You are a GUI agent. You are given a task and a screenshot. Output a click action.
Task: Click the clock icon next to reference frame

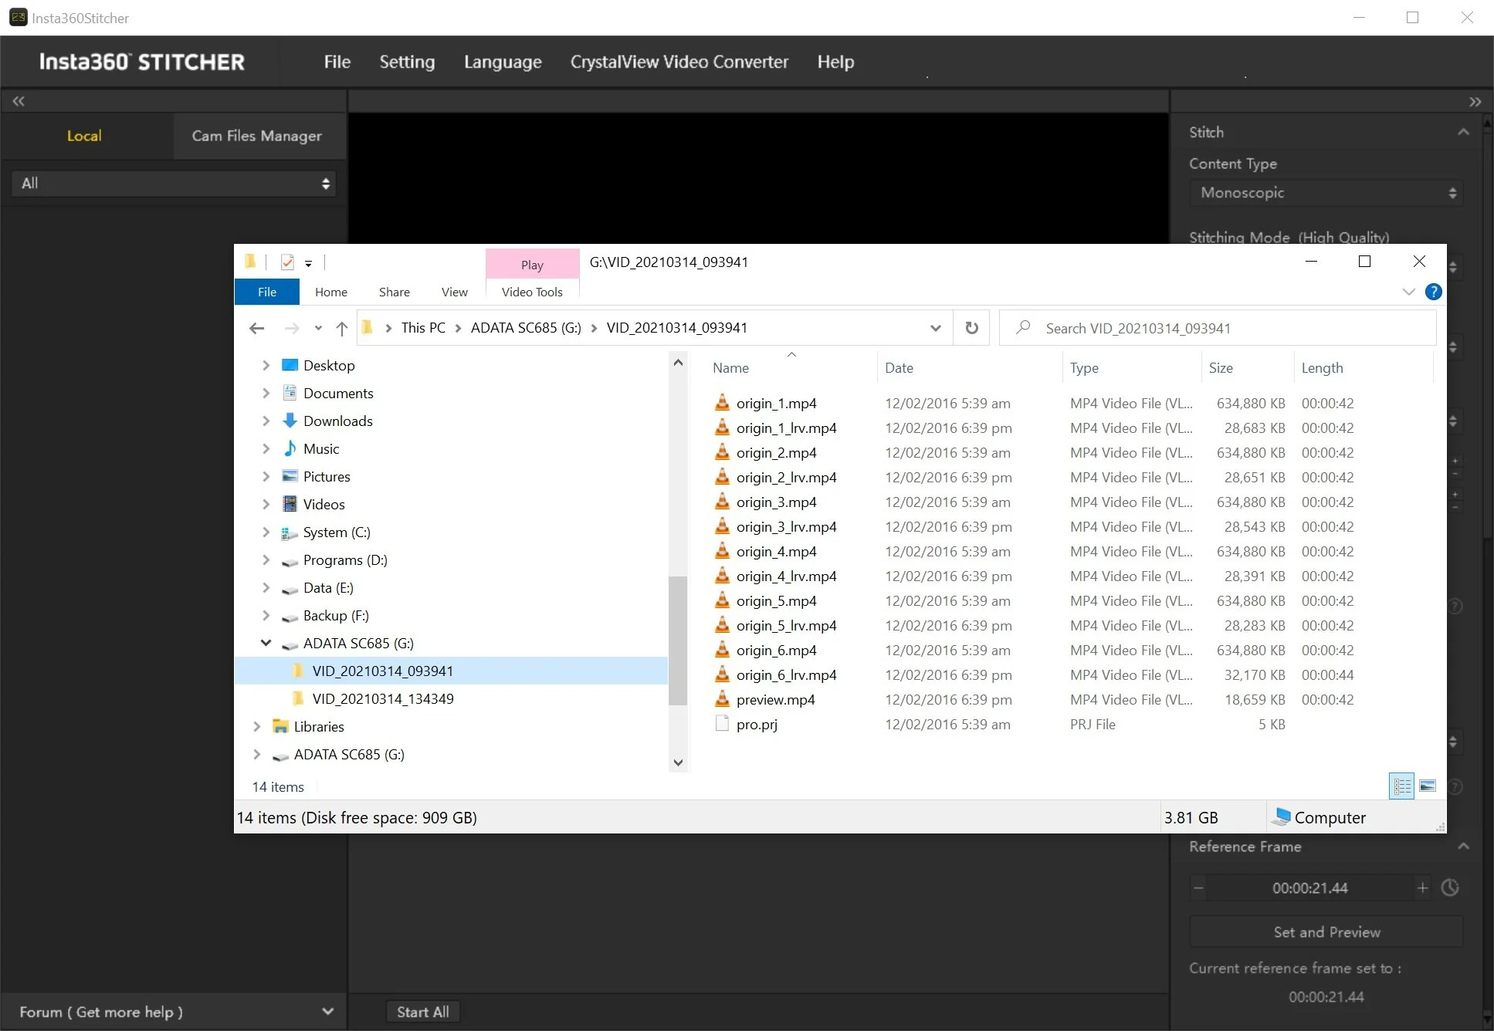[1450, 887]
